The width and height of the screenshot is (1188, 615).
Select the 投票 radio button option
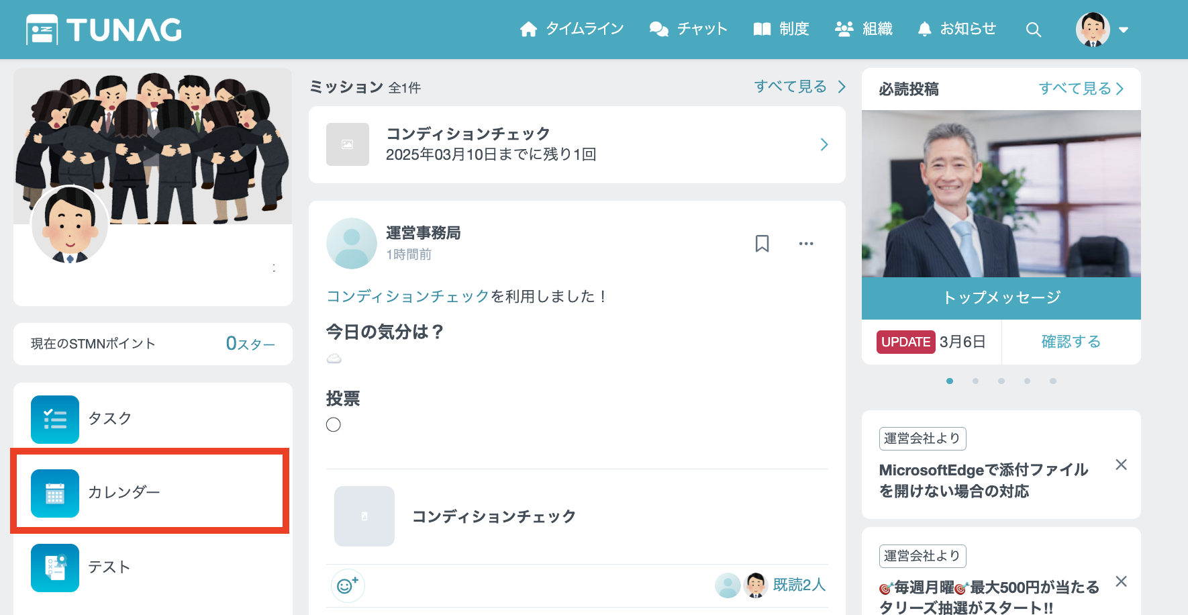click(334, 424)
